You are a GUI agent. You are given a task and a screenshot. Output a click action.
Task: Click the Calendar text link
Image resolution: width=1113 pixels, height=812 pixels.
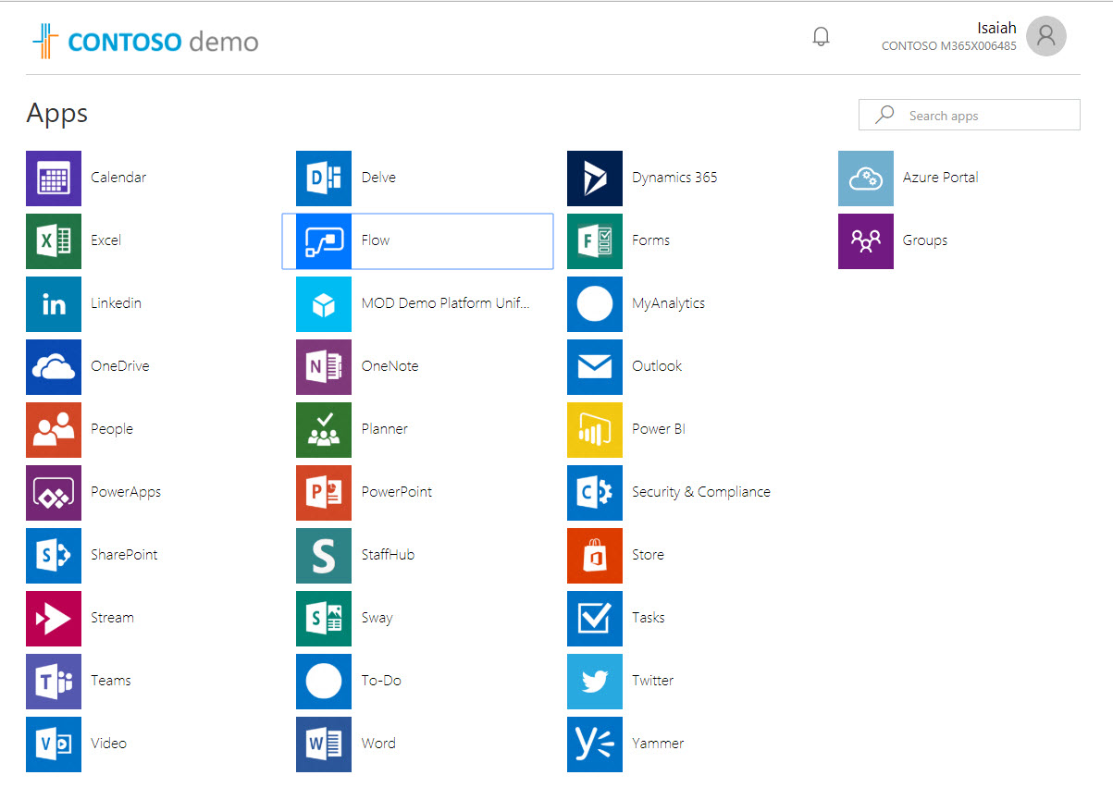coord(118,178)
